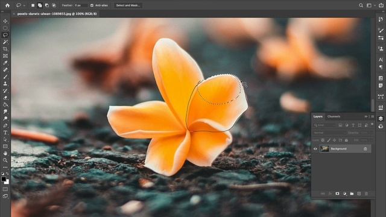Select the Crop tool
The image size is (386, 217).
pos(5,49)
